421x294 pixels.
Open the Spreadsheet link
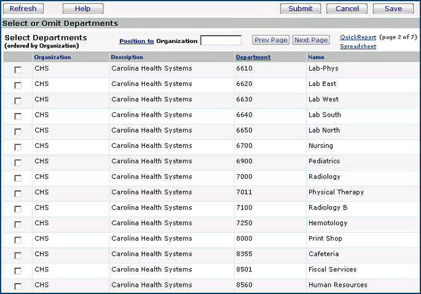(357, 46)
